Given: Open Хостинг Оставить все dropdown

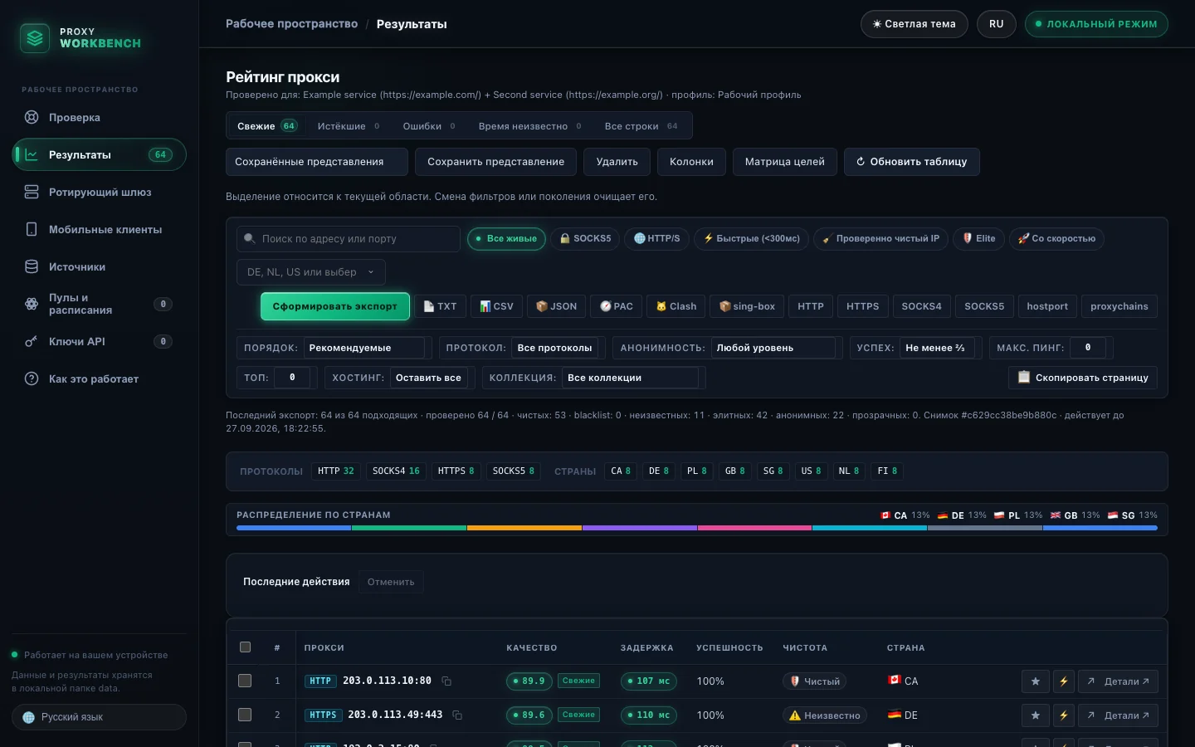Looking at the screenshot, I should pos(429,378).
